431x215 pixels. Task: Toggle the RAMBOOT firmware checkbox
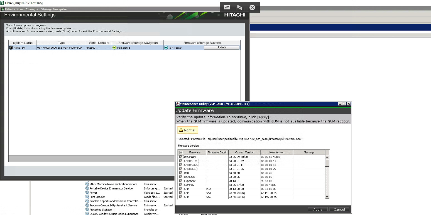(181, 177)
